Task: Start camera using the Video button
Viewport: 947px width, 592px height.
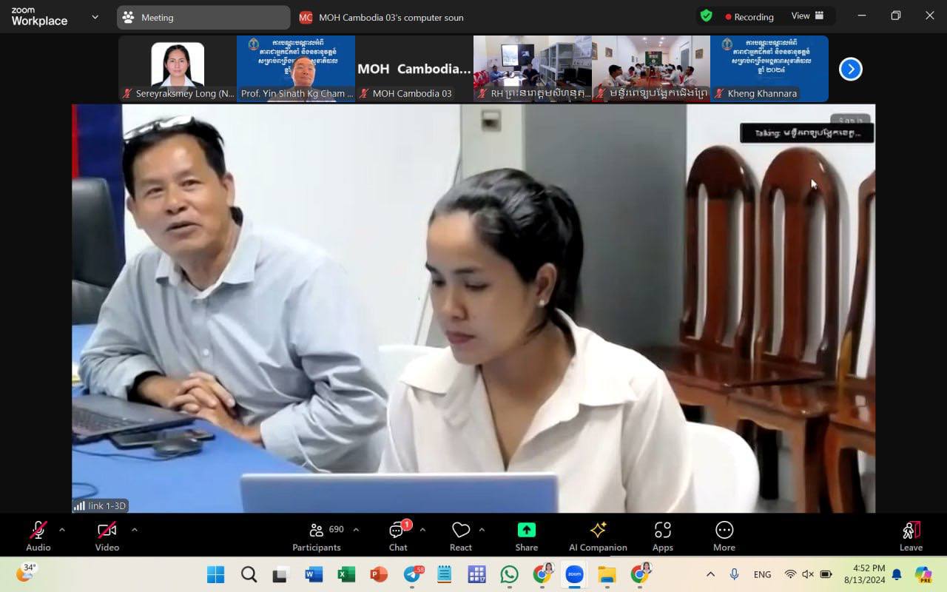Action: (107, 536)
